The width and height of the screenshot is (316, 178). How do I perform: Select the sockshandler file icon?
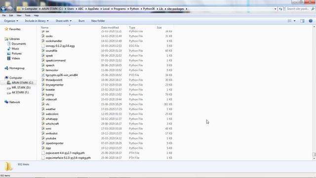(43, 41)
